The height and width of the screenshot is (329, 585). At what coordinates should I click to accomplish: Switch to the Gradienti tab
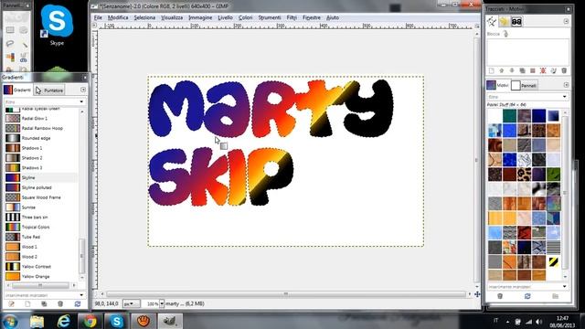click(x=17, y=90)
